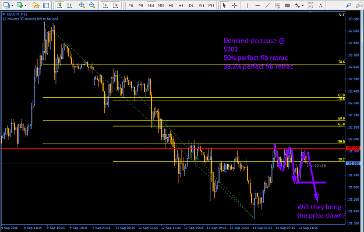Zoom in on the chart

coord(82,5)
